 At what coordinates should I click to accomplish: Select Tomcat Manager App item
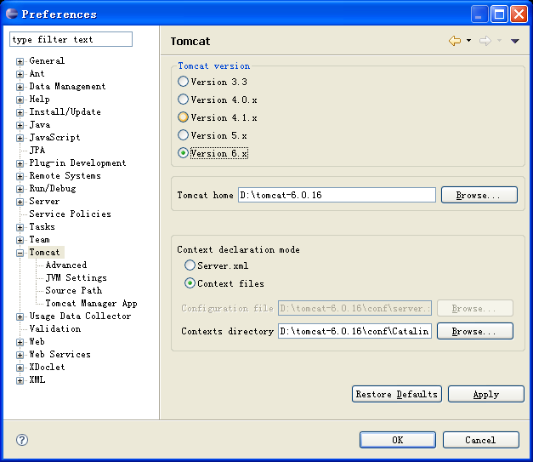pyautogui.click(x=92, y=303)
